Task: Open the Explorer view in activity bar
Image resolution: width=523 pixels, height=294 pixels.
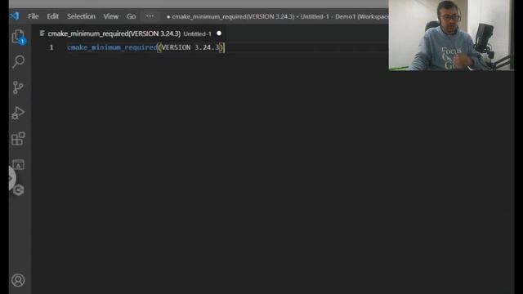Action: [18, 37]
